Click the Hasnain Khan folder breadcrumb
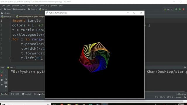 point(19,9)
